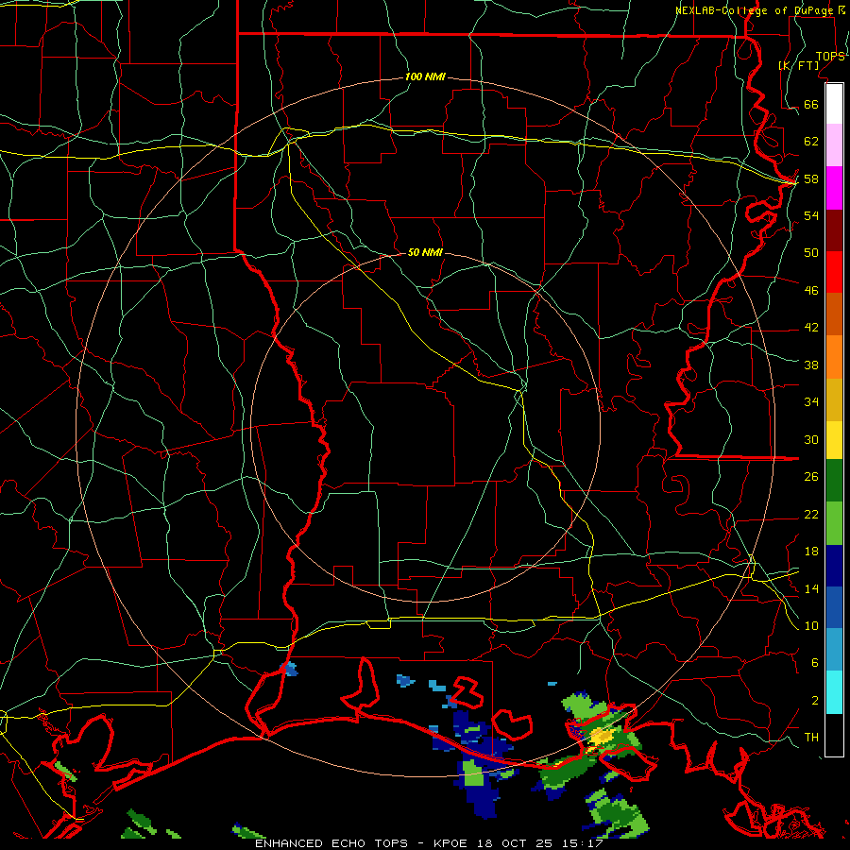Click the "34" legend value
This screenshot has height=850, width=850.
[811, 402]
